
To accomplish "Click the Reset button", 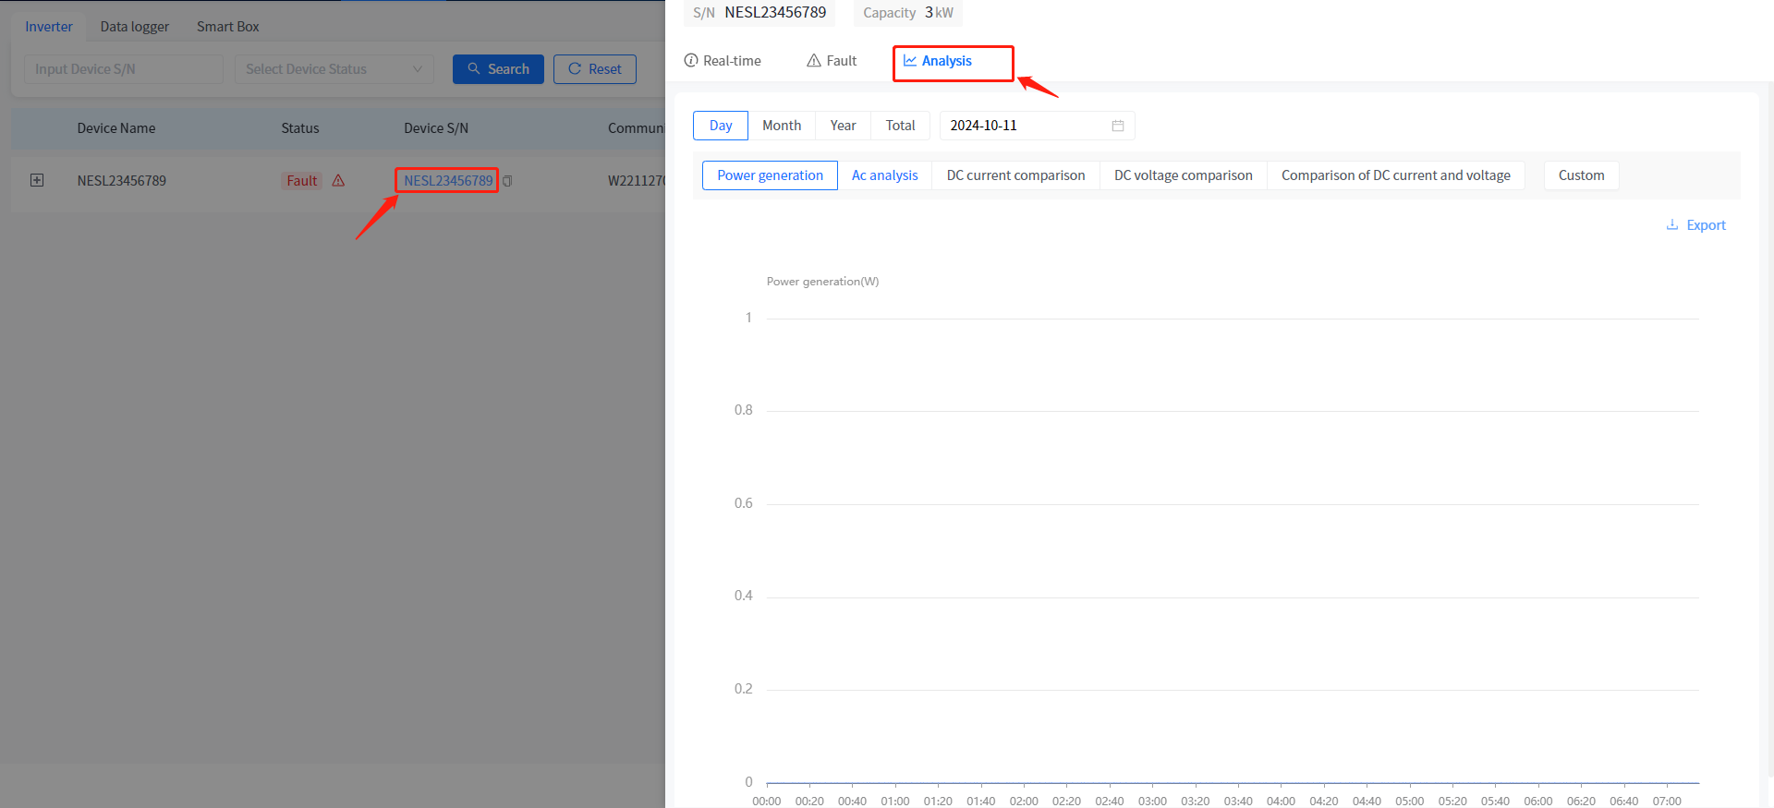I will pyautogui.click(x=594, y=69).
